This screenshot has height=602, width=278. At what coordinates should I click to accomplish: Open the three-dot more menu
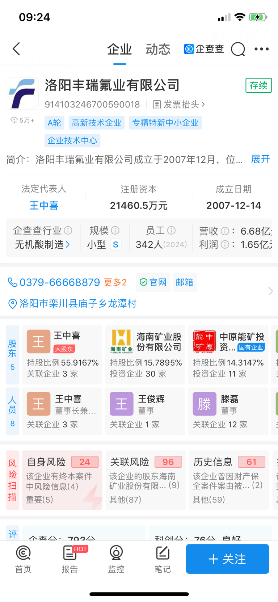261,49
